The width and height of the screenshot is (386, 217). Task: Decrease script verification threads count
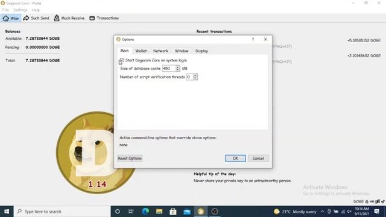195,78
